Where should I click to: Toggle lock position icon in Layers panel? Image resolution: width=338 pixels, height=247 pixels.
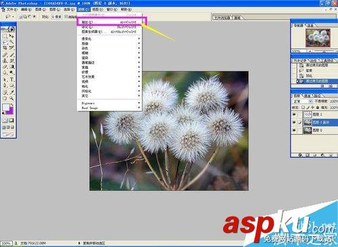[x=313, y=108]
